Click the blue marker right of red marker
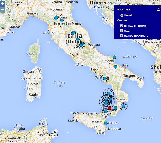This screenshot has height=143, width=161. tap(116, 108)
